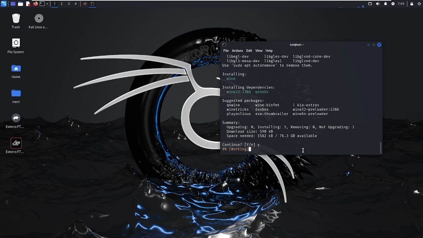Click the display settings tray icon
423x238 pixels.
pyautogui.click(x=370, y=4)
